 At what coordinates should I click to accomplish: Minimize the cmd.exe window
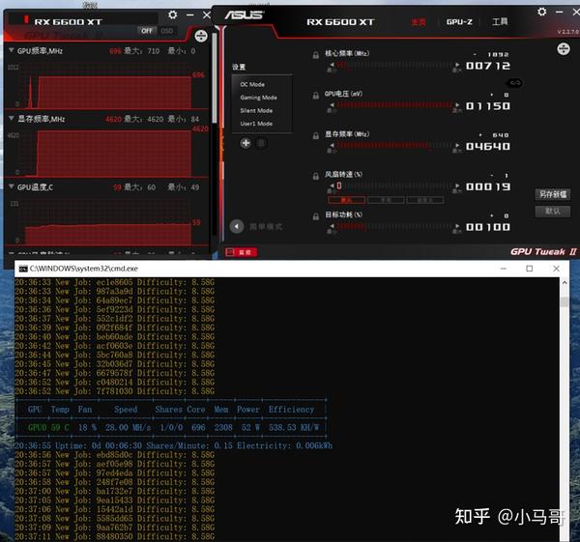click(503, 269)
